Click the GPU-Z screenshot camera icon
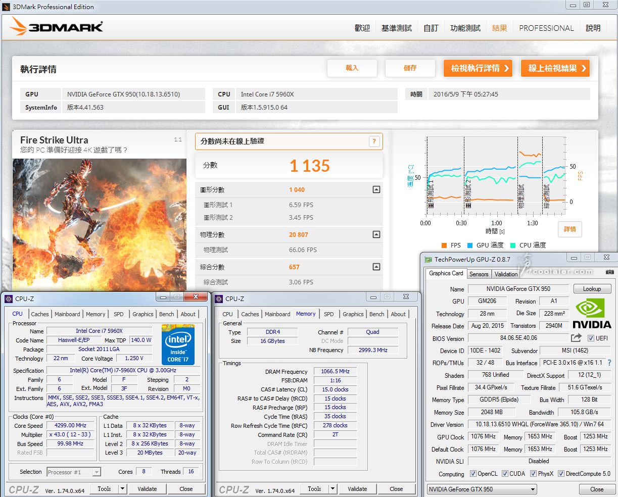The width and height of the screenshot is (618, 497). coord(609,272)
